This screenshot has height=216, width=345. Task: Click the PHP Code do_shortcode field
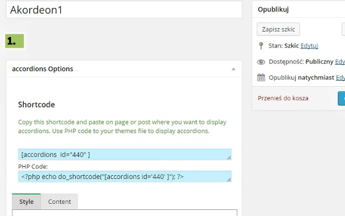tap(125, 177)
